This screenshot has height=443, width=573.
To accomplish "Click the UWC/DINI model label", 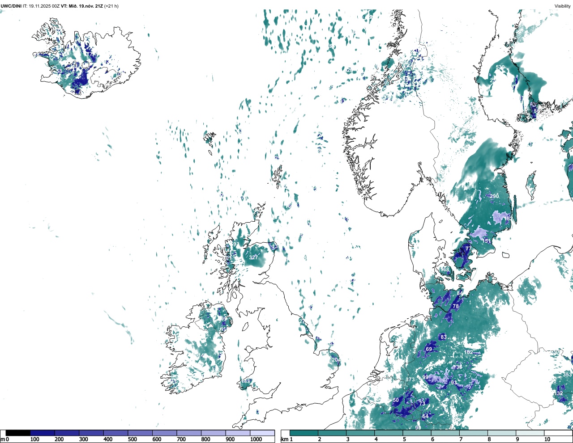I will [11, 6].
